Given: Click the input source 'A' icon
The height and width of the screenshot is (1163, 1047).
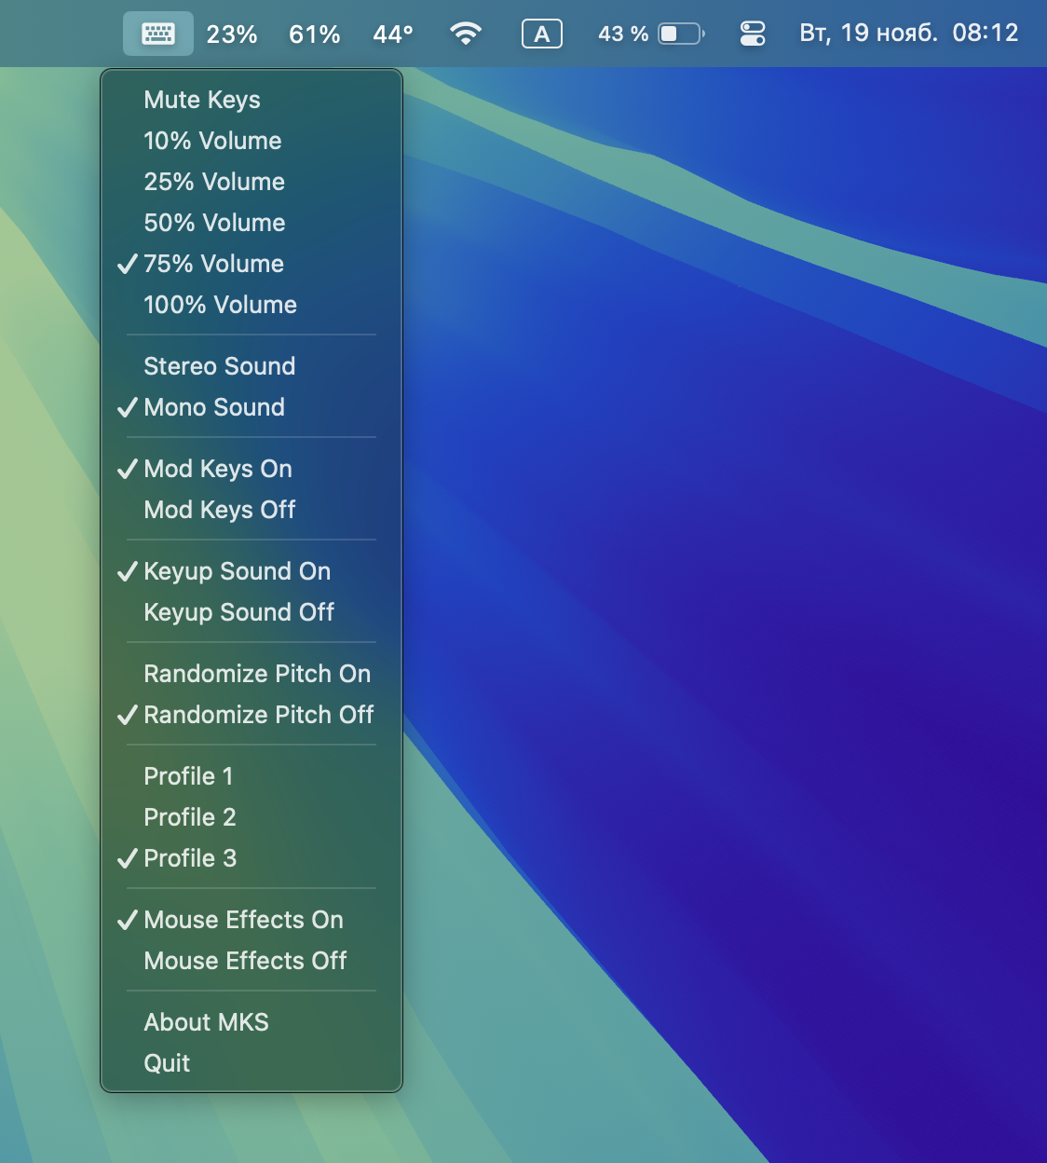Looking at the screenshot, I should pyautogui.click(x=541, y=34).
